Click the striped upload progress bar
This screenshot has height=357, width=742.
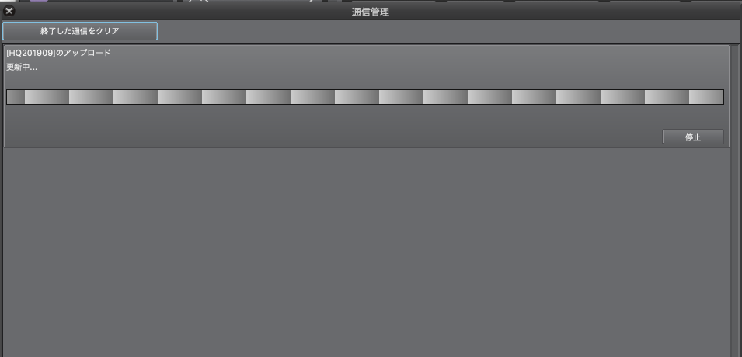365,97
